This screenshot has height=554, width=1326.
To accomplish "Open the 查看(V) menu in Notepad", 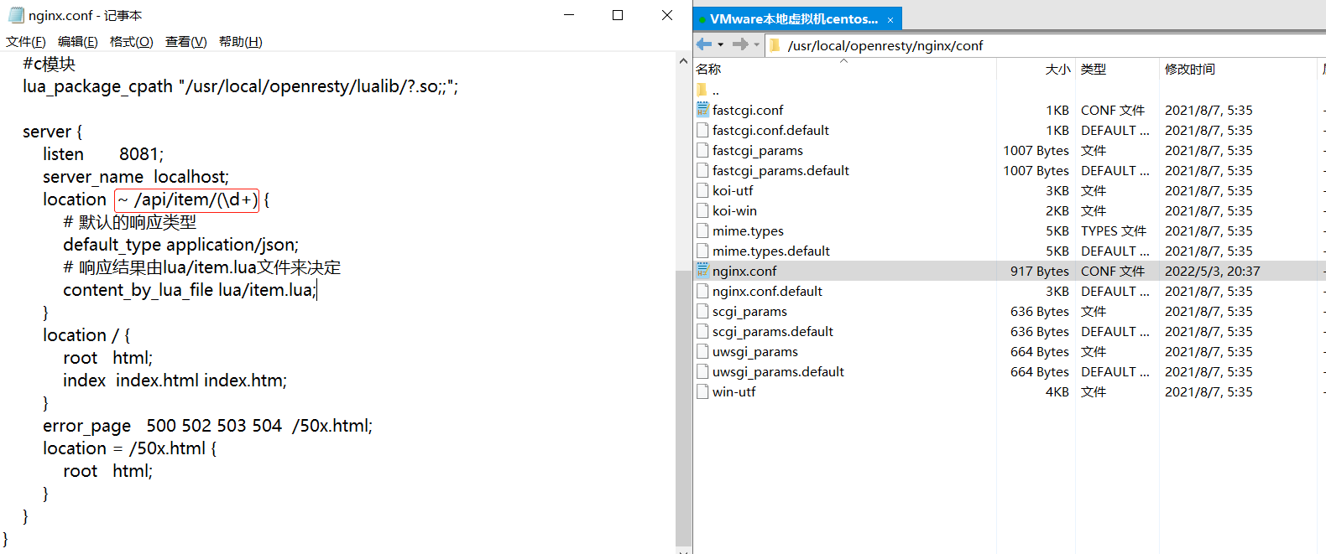I will click(186, 41).
